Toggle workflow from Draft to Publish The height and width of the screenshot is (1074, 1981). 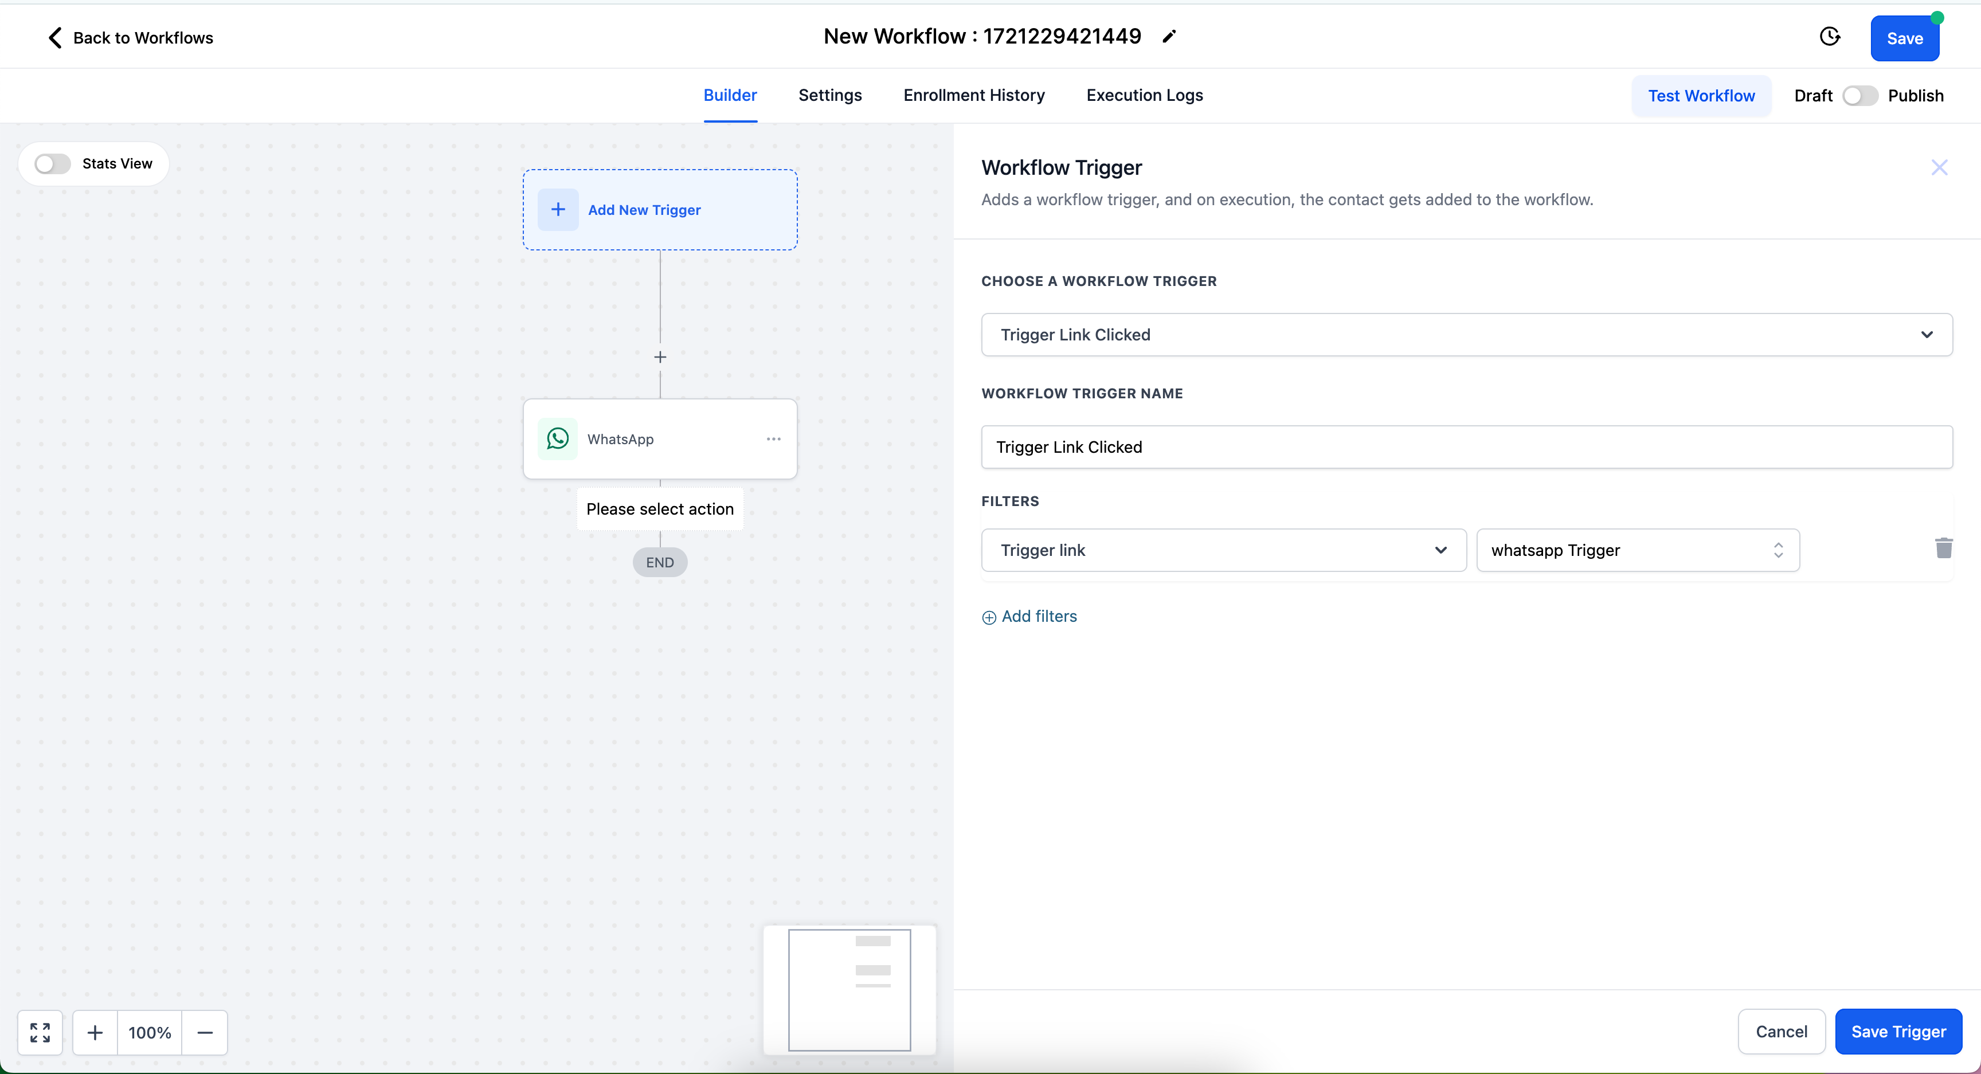click(x=1859, y=96)
